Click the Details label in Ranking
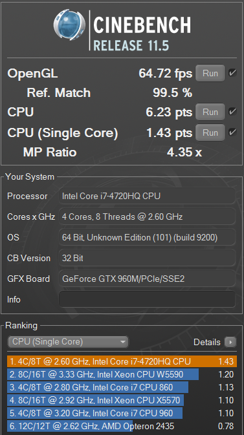 pyautogui.click(x=206, y=342)
